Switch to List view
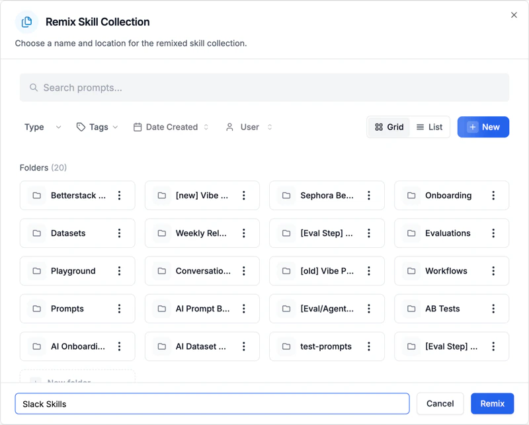 [x=430, y=127]
